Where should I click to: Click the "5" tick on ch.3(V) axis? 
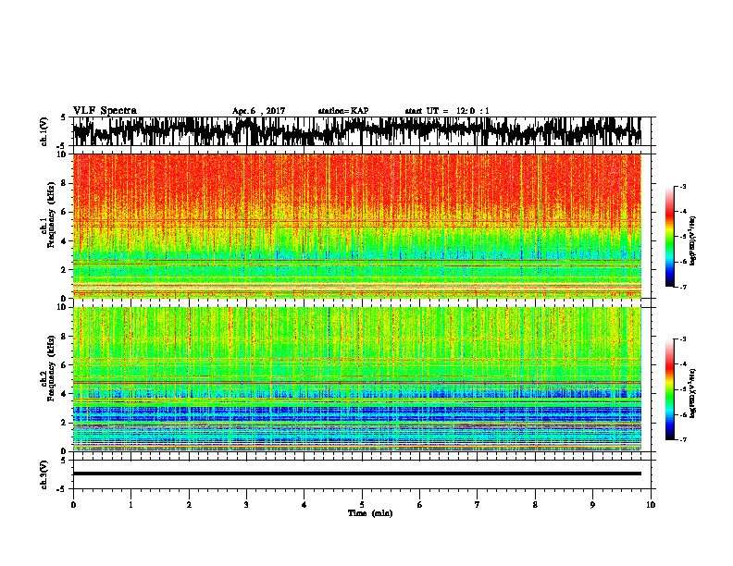coord(64,461)
